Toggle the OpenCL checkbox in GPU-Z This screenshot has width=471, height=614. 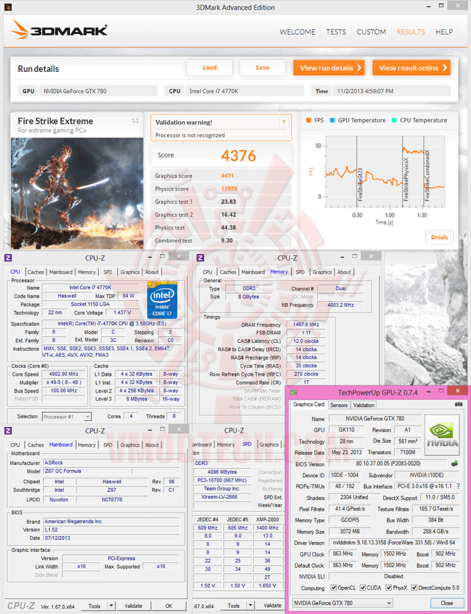click(x=334, y=588)
